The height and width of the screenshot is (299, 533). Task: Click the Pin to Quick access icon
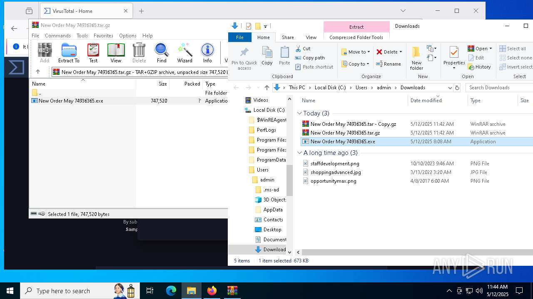coord(244,58)
